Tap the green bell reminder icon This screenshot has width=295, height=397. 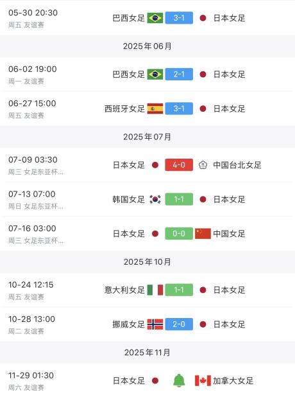tap(179, 380)
